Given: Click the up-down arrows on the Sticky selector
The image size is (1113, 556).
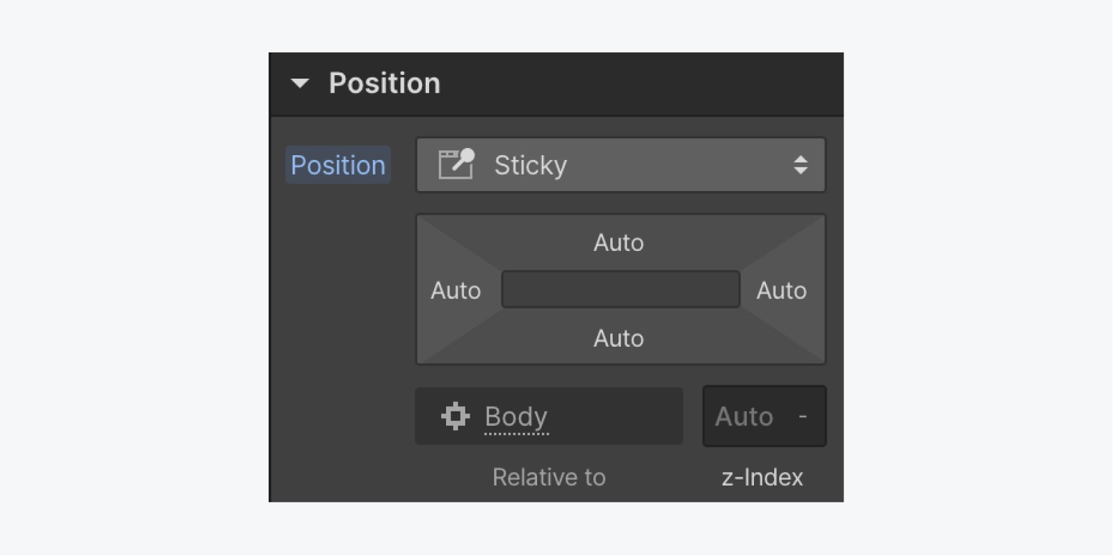Looking at the screenshot, I should (x=801, y=165).
